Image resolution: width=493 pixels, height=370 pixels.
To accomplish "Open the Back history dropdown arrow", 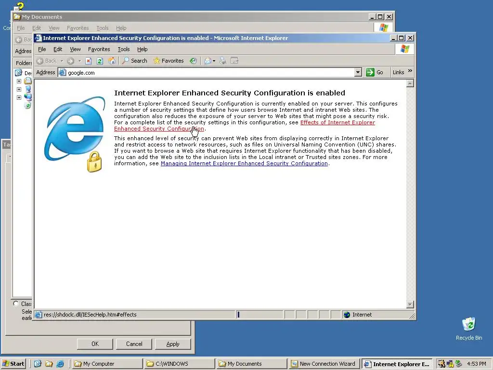I will click(x=62, y=61).
